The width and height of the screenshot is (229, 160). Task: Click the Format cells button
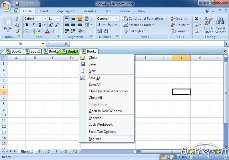(180, 31)
